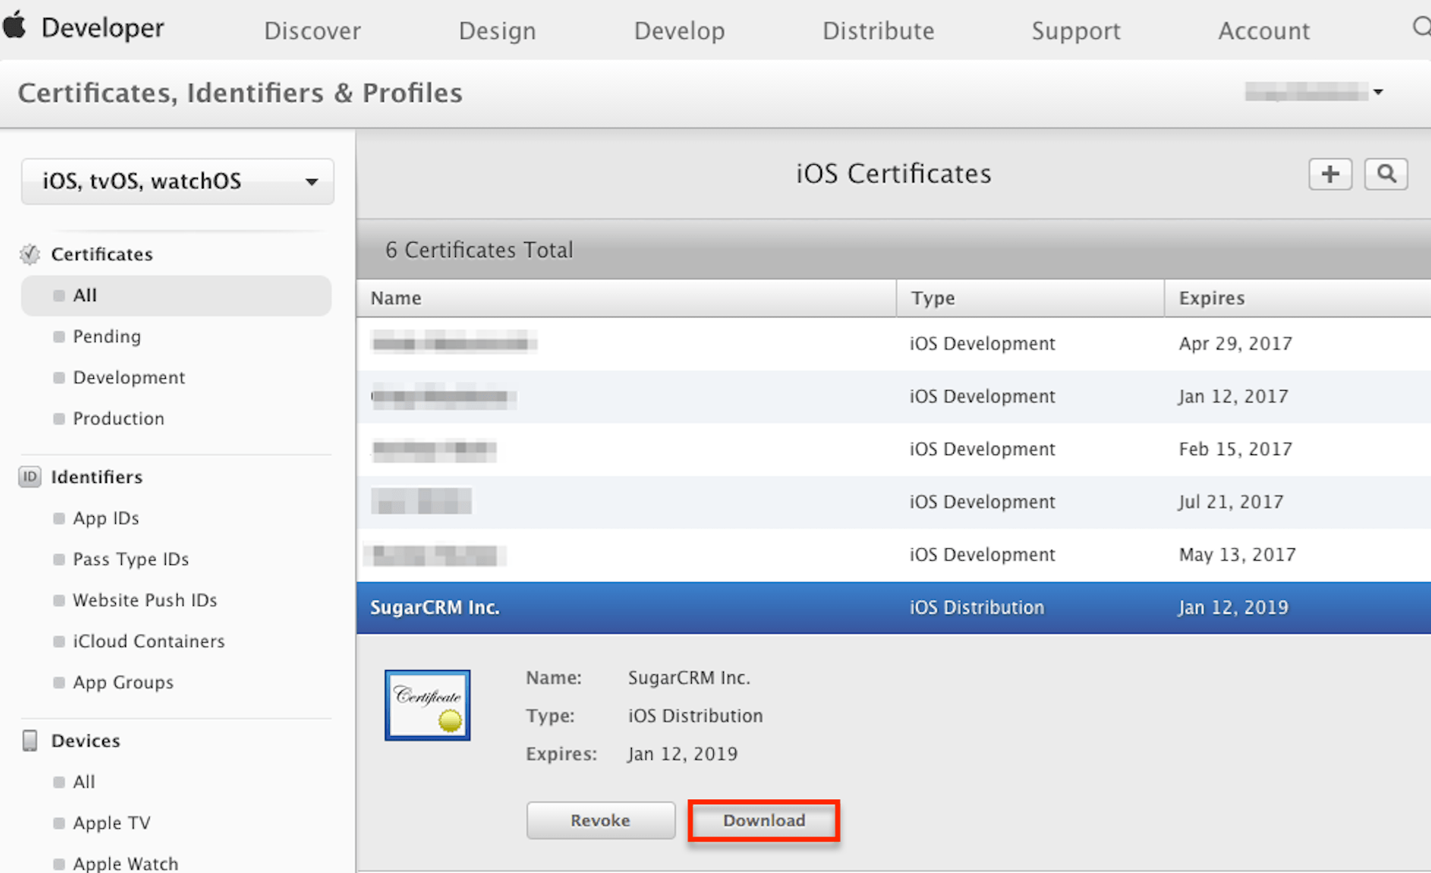Show Development certificates

coord(129,377)
